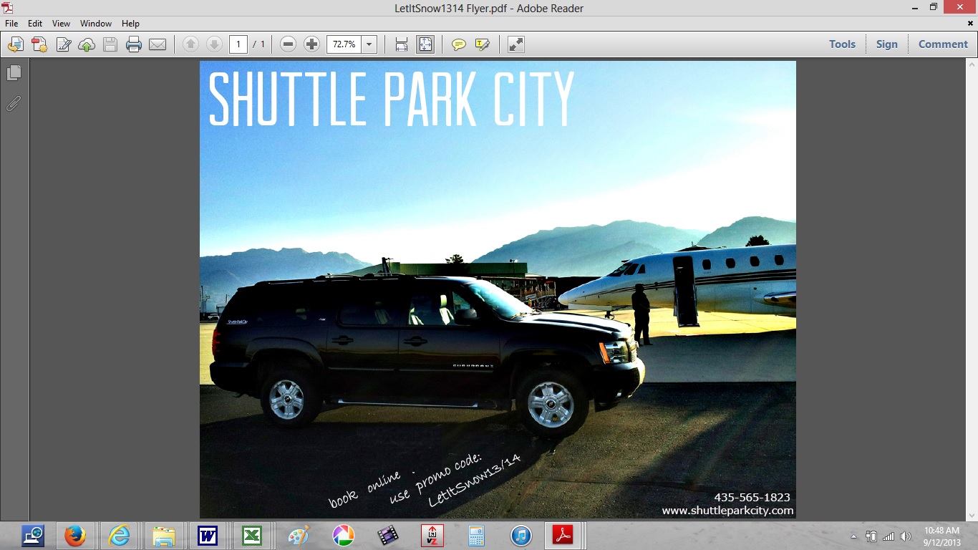Open the File menu
978x550 pixels.
click(11, 24)
